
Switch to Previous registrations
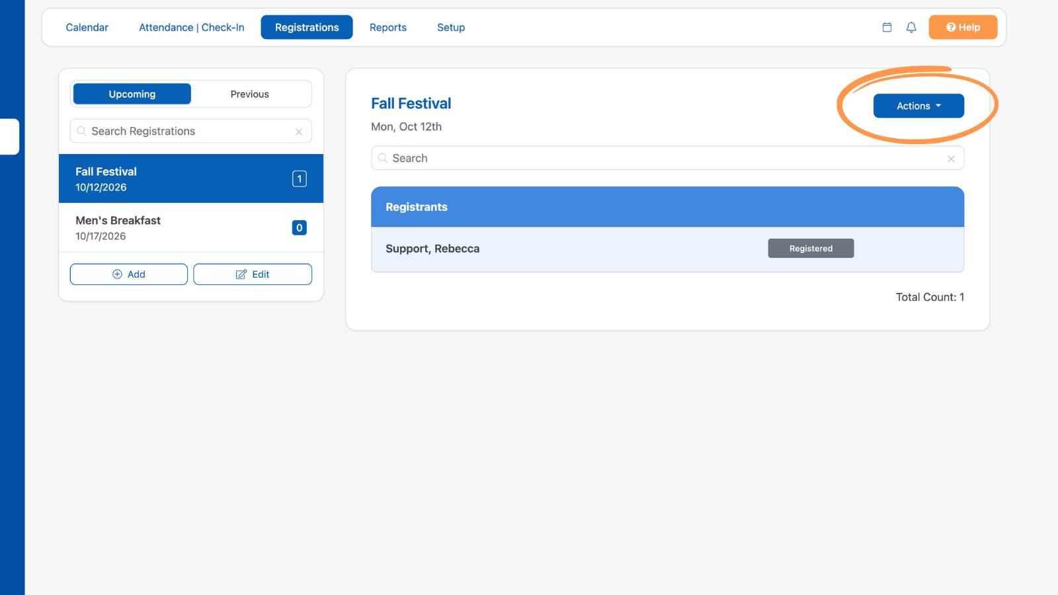pos(250,94)
